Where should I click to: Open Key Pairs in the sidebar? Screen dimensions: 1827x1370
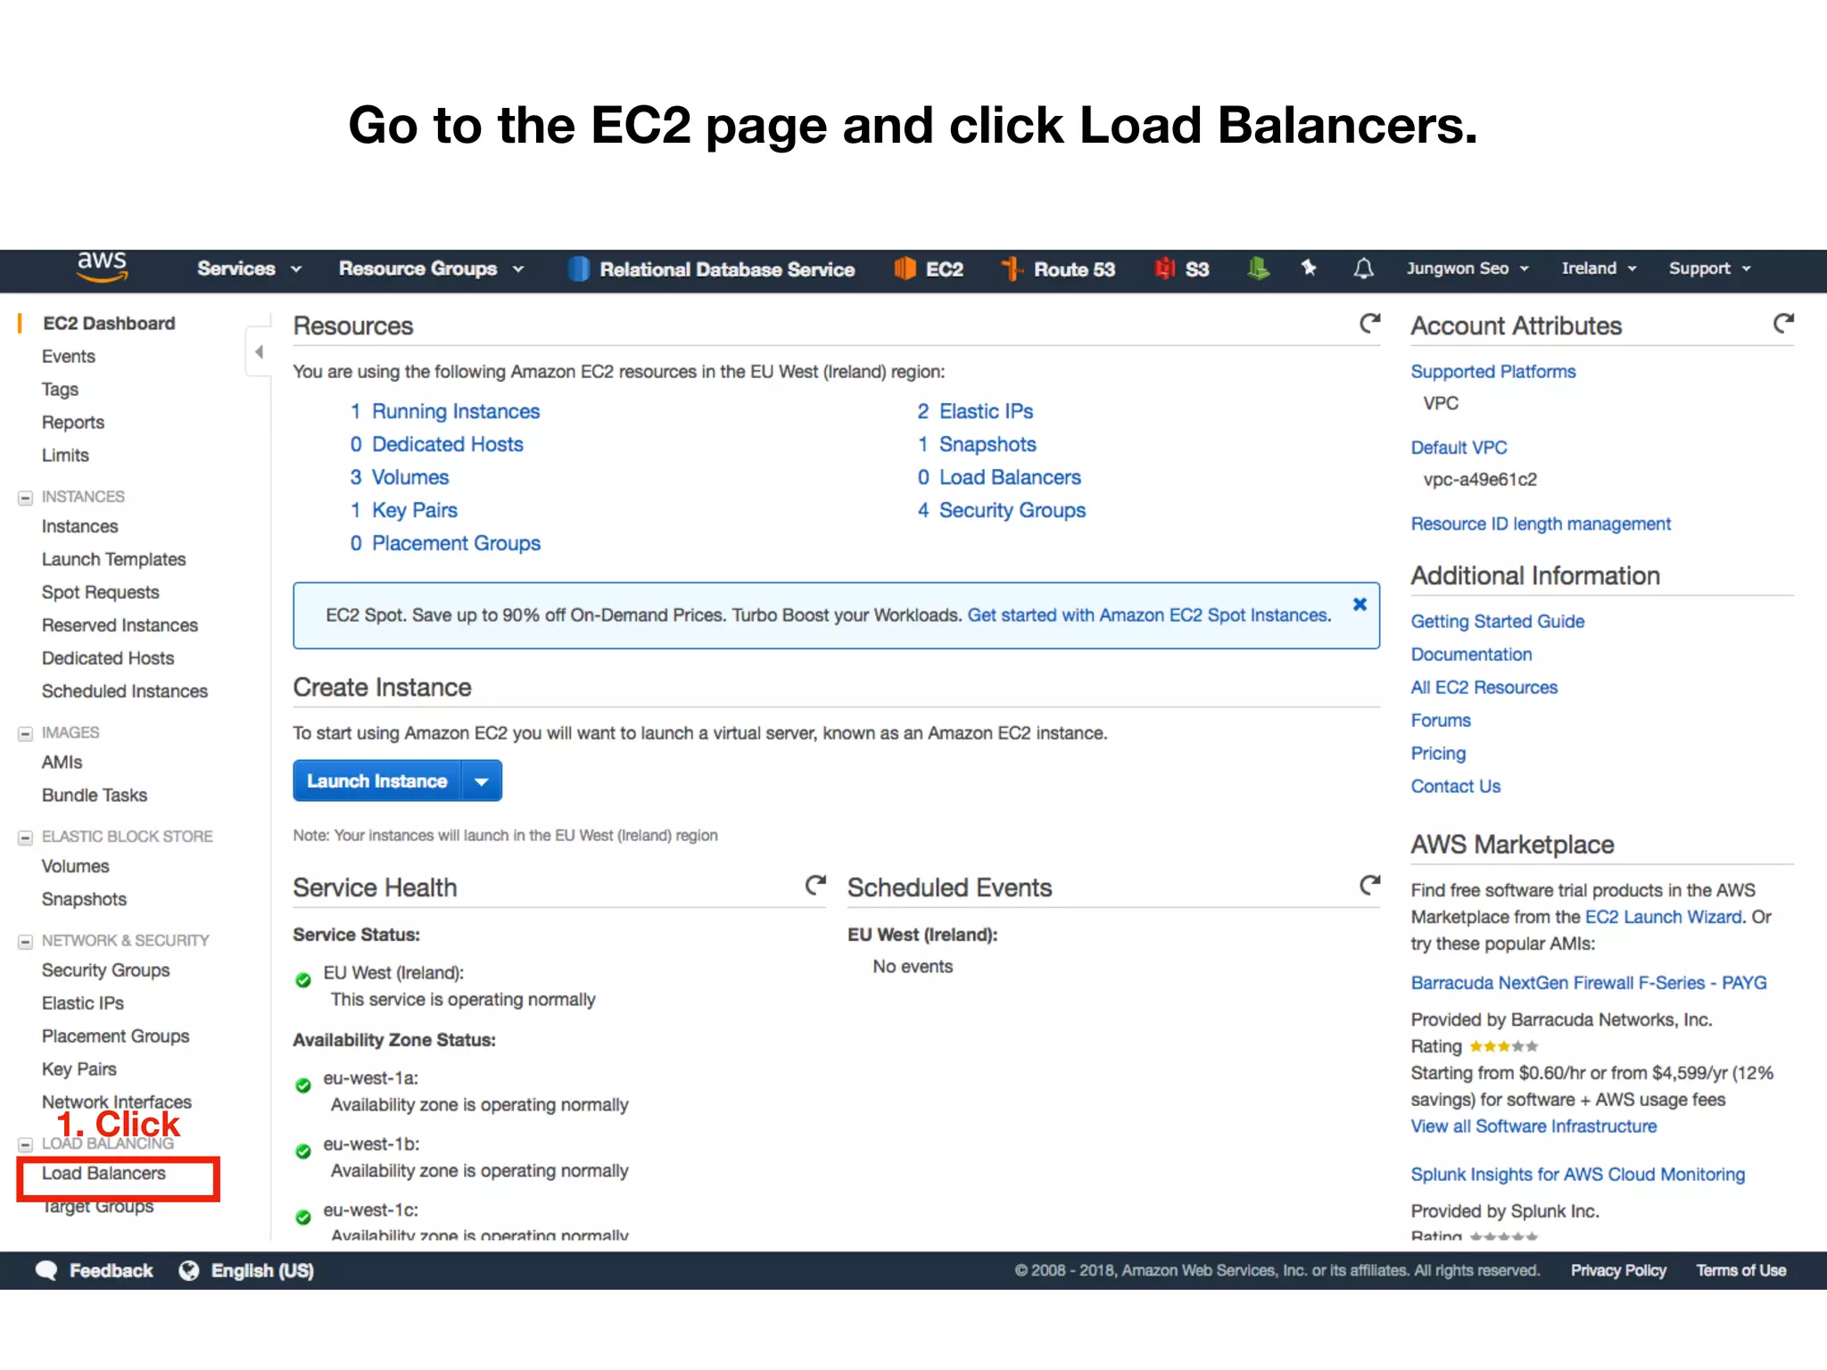[x=79, y=1069]
